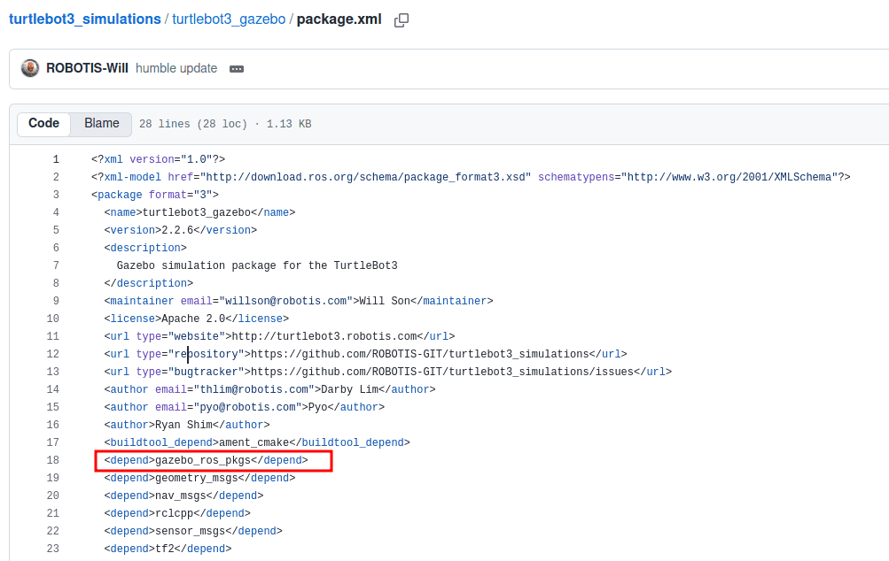Click the ament_cmake buildtool_depend text
Screen dimensions: 889x561
257,442
